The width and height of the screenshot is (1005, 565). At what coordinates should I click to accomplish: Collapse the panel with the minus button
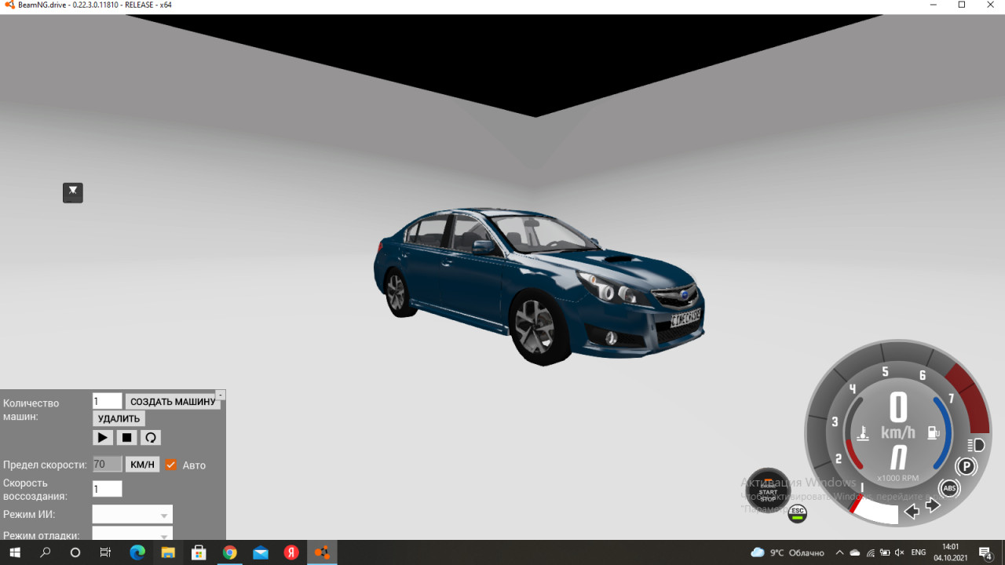(220, 393)
